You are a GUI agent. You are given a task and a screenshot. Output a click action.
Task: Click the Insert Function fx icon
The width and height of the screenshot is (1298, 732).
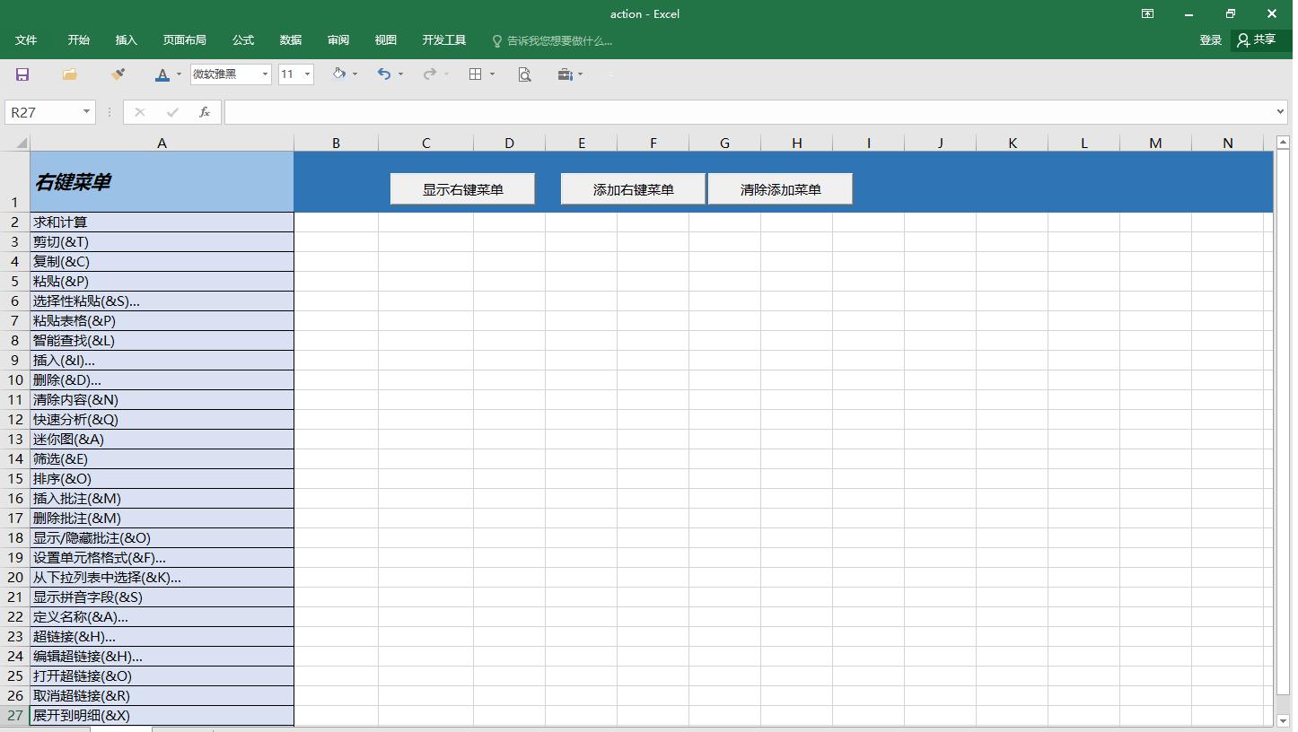pos(205,112)
